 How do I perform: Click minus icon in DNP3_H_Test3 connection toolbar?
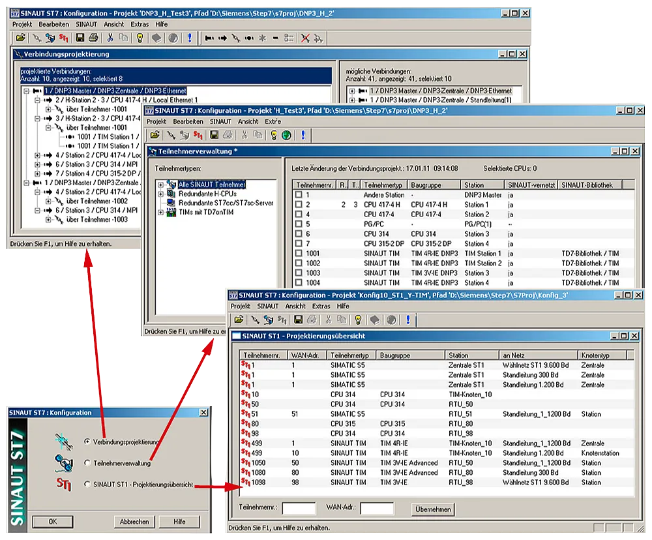pyautogui.click(x=275, y=38)
